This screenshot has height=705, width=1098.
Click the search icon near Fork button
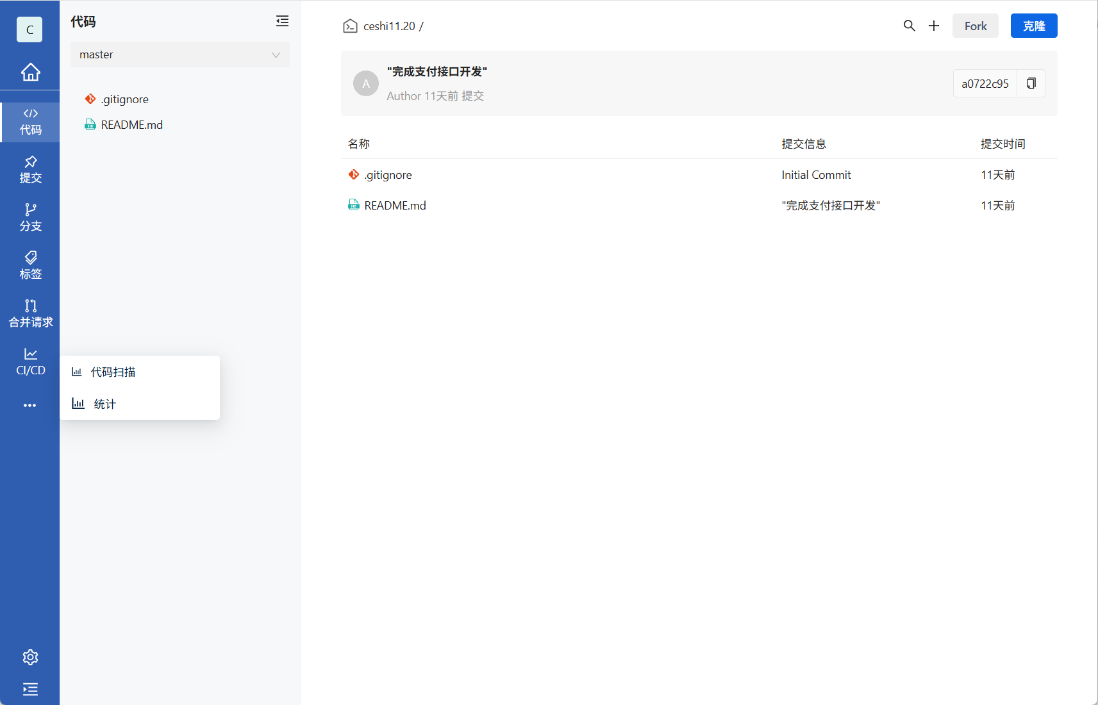pos(910,26)
